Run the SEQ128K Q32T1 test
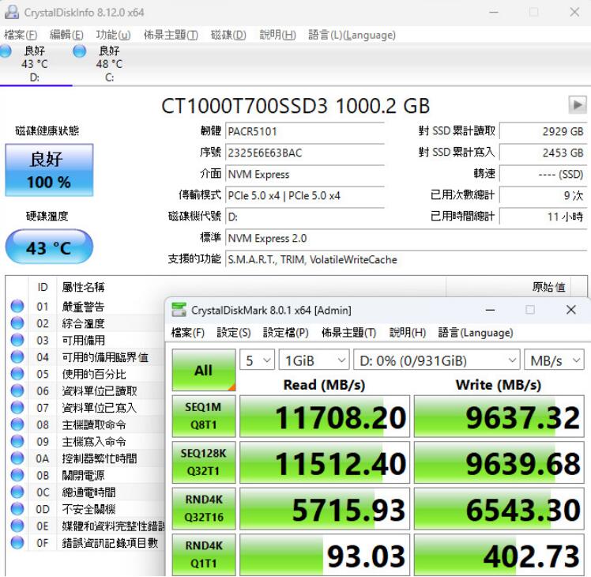 click(x=204, y=462)
